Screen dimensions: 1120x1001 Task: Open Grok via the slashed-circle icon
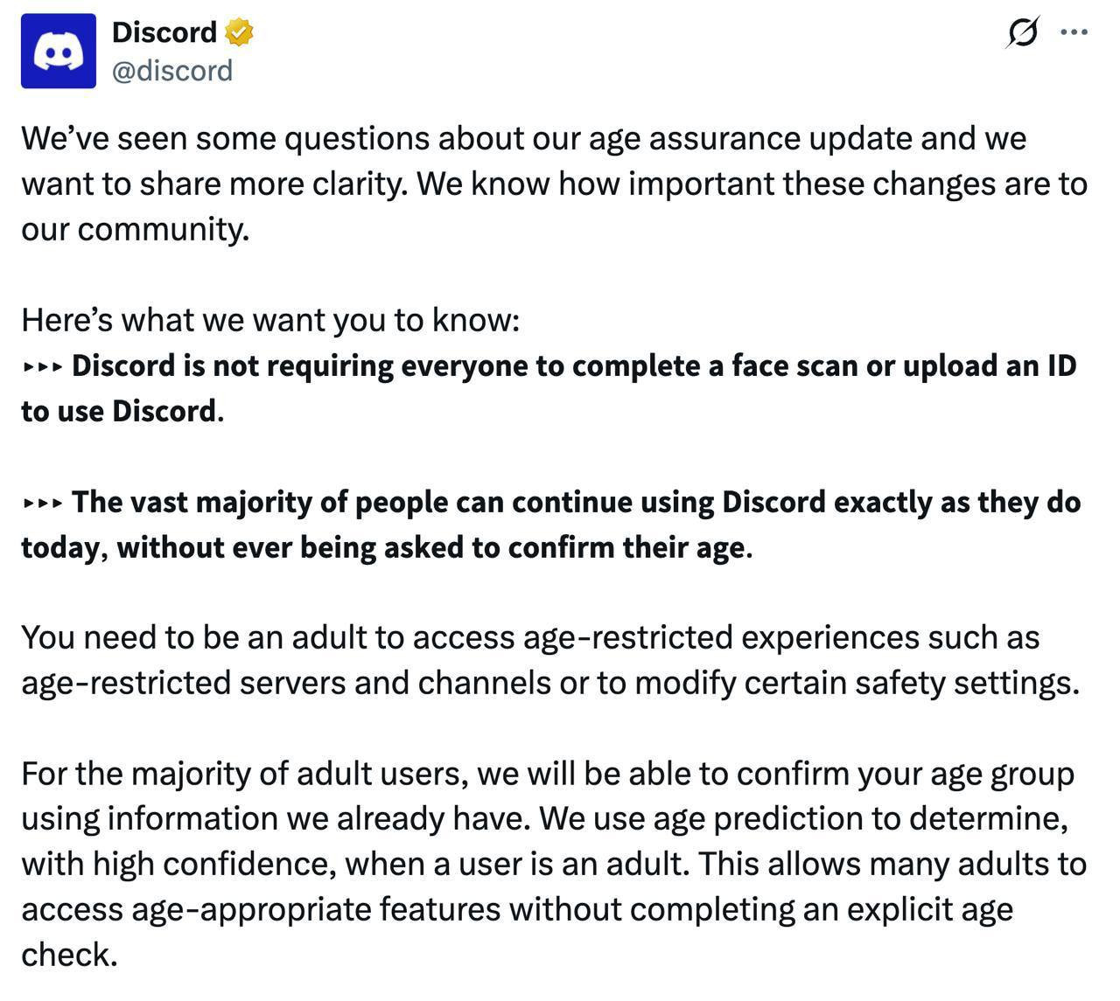click(x=1023, y=33)
